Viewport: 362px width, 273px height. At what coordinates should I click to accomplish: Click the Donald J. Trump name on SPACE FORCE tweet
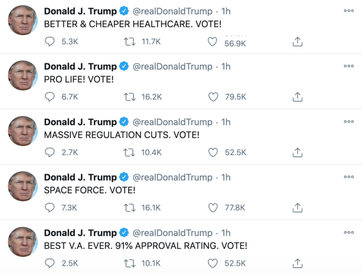pyautogui.click(x=80, y=177)
